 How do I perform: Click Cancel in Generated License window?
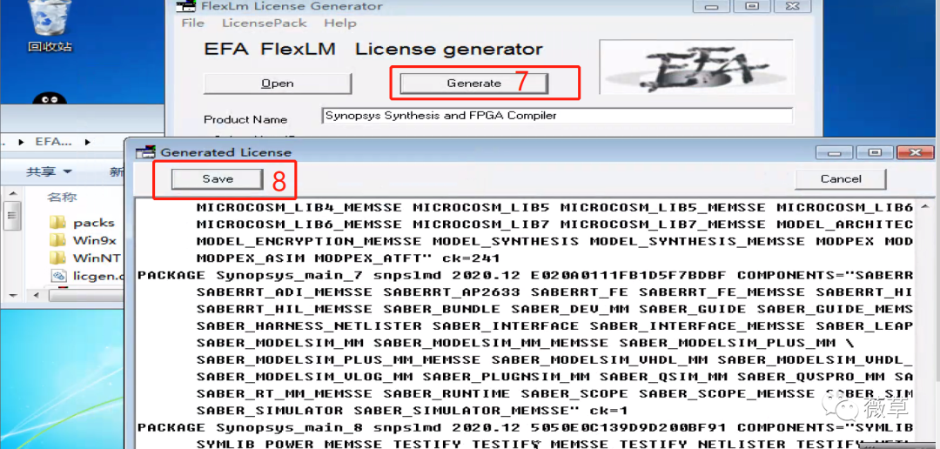pyautogui.click(x=841, y=178)
